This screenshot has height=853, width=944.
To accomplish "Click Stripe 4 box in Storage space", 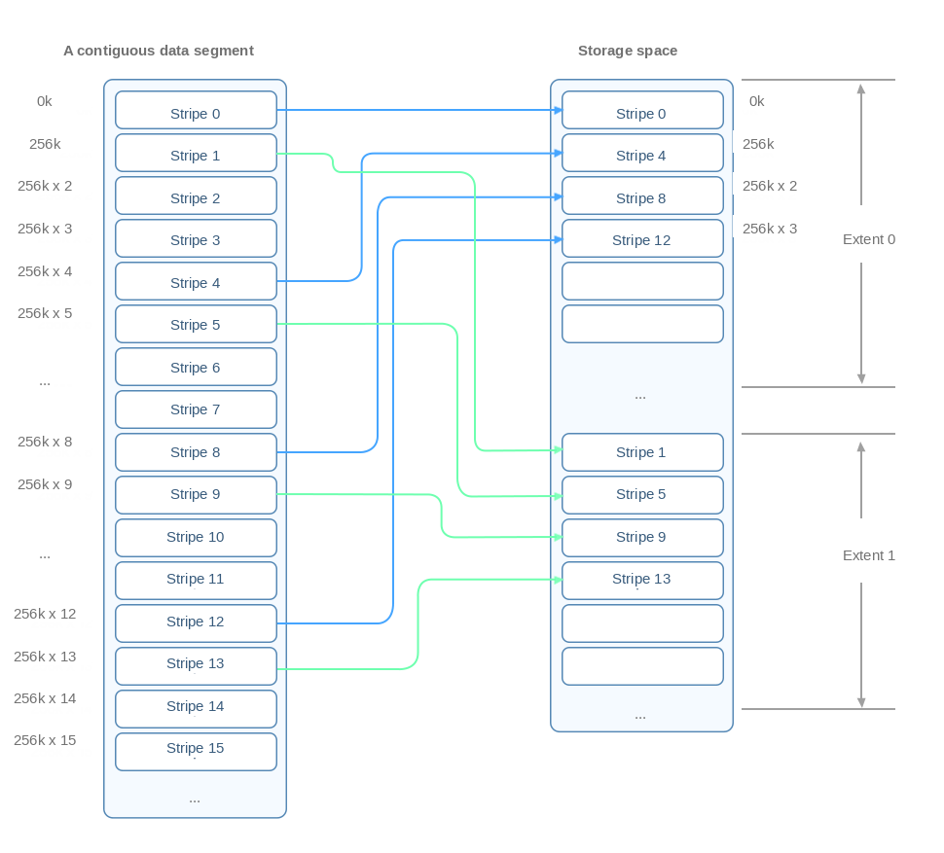I will [642, 153].
